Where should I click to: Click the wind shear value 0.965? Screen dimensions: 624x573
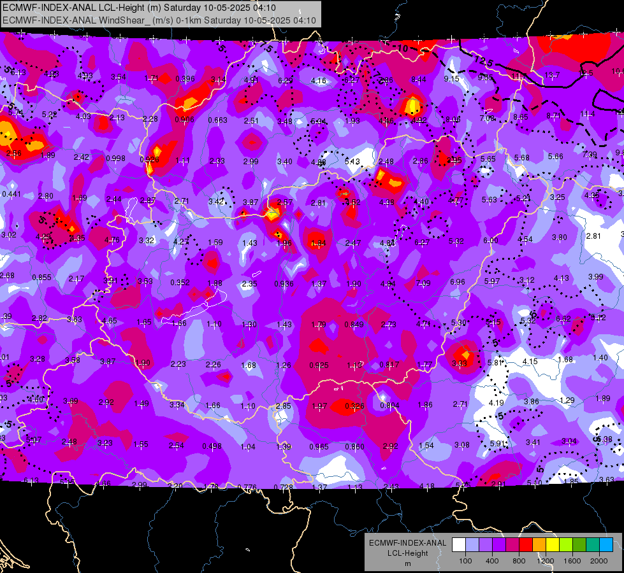(319, 446)
